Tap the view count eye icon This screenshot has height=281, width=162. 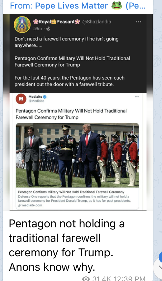tap(86, 279)
